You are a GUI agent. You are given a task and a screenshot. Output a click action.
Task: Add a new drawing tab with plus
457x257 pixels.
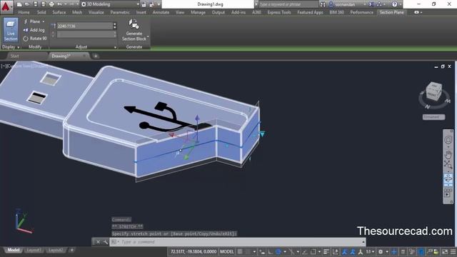[96, 56]
